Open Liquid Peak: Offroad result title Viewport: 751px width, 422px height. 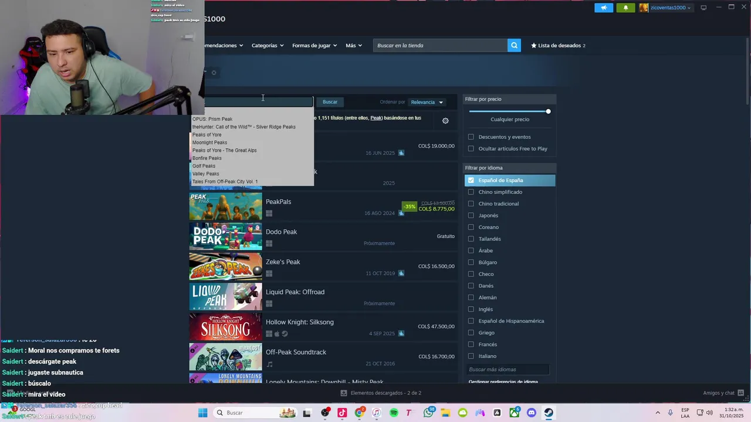click(295, 292)
